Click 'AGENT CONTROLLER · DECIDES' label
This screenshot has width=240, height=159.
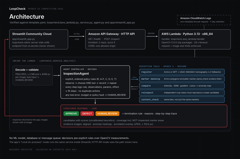pos(80,69)
